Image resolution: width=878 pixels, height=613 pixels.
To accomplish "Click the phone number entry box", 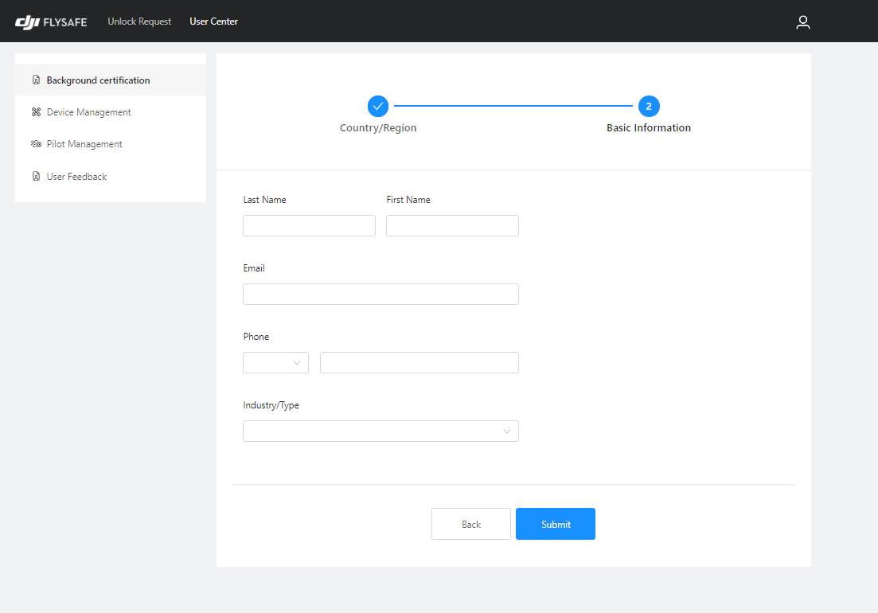I will tap(419, 362).
